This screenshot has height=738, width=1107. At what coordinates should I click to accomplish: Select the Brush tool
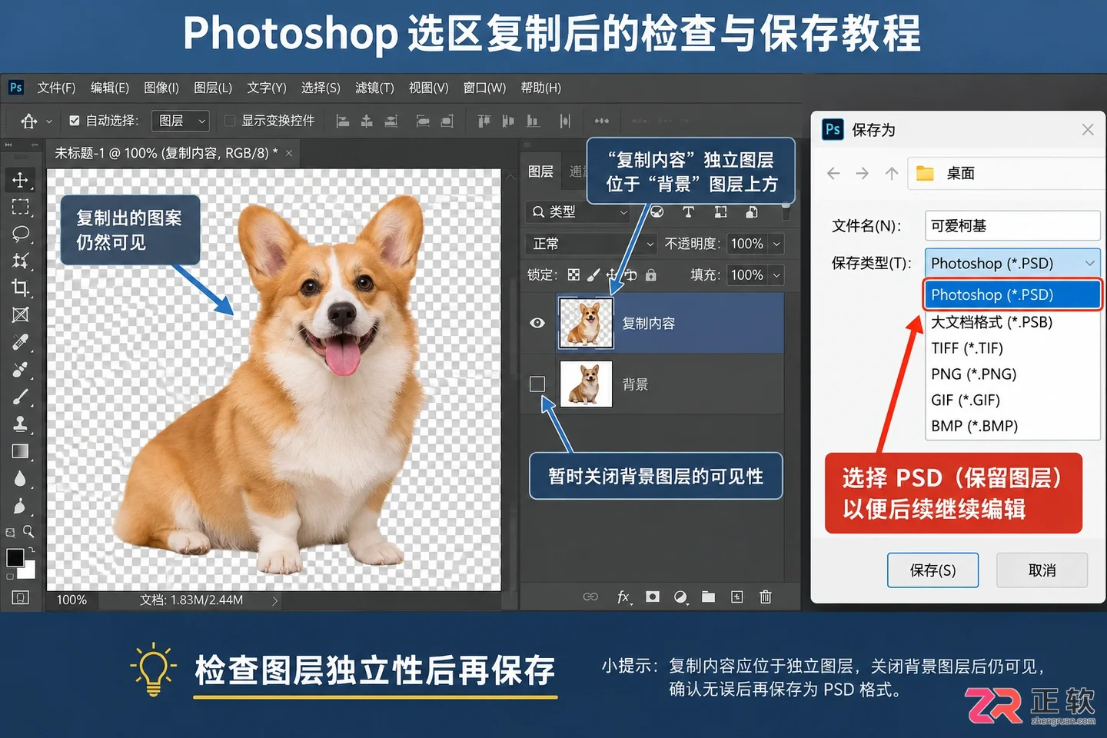21,397
